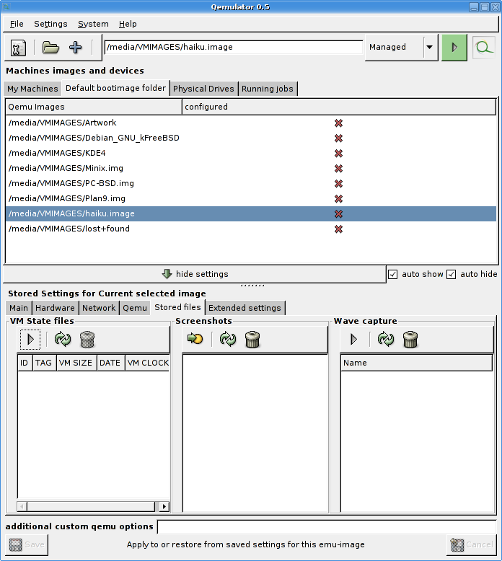
Task: Select the Default bootimage folder tab
Action: pos(115,88)
